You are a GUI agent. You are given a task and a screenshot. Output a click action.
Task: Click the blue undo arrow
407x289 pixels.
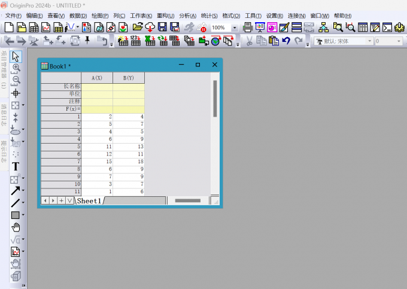point(286,41)
